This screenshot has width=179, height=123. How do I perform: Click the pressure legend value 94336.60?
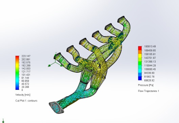click(149, 73)
